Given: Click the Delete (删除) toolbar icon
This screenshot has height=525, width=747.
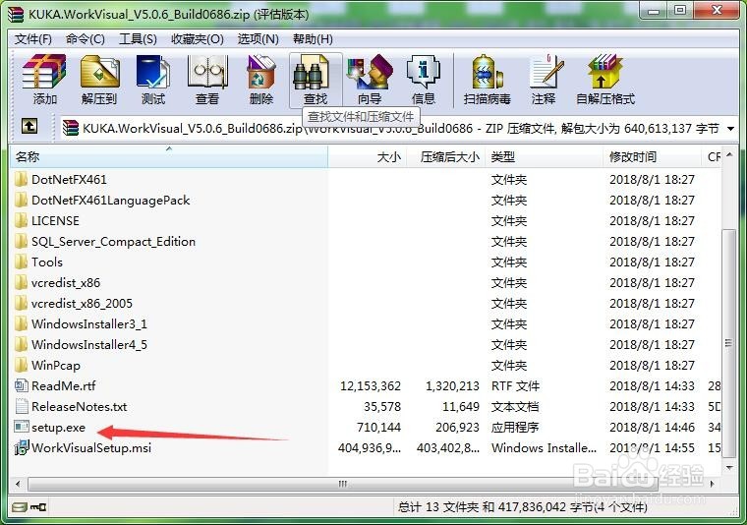Looking at the screenshot, I should pos(261,72).
